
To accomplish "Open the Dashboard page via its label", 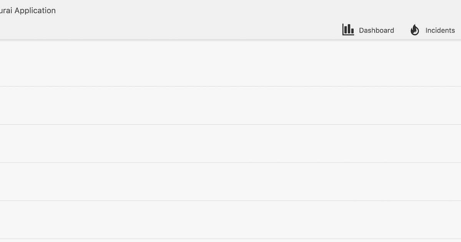I will tap(376, 30).
